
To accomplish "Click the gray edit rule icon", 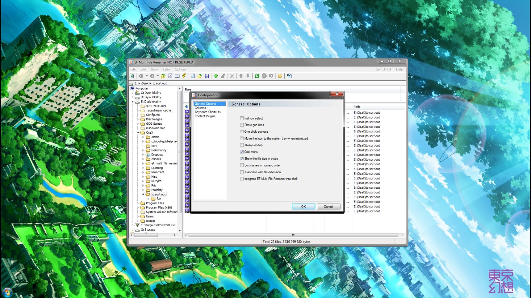I will 223,76.
